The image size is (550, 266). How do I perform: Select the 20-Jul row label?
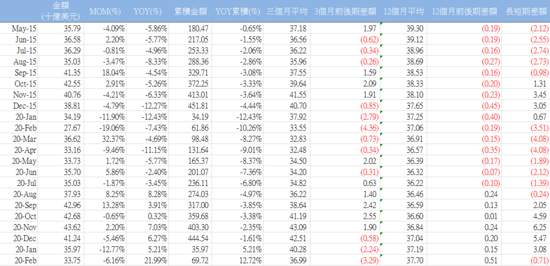coord(26,183)
